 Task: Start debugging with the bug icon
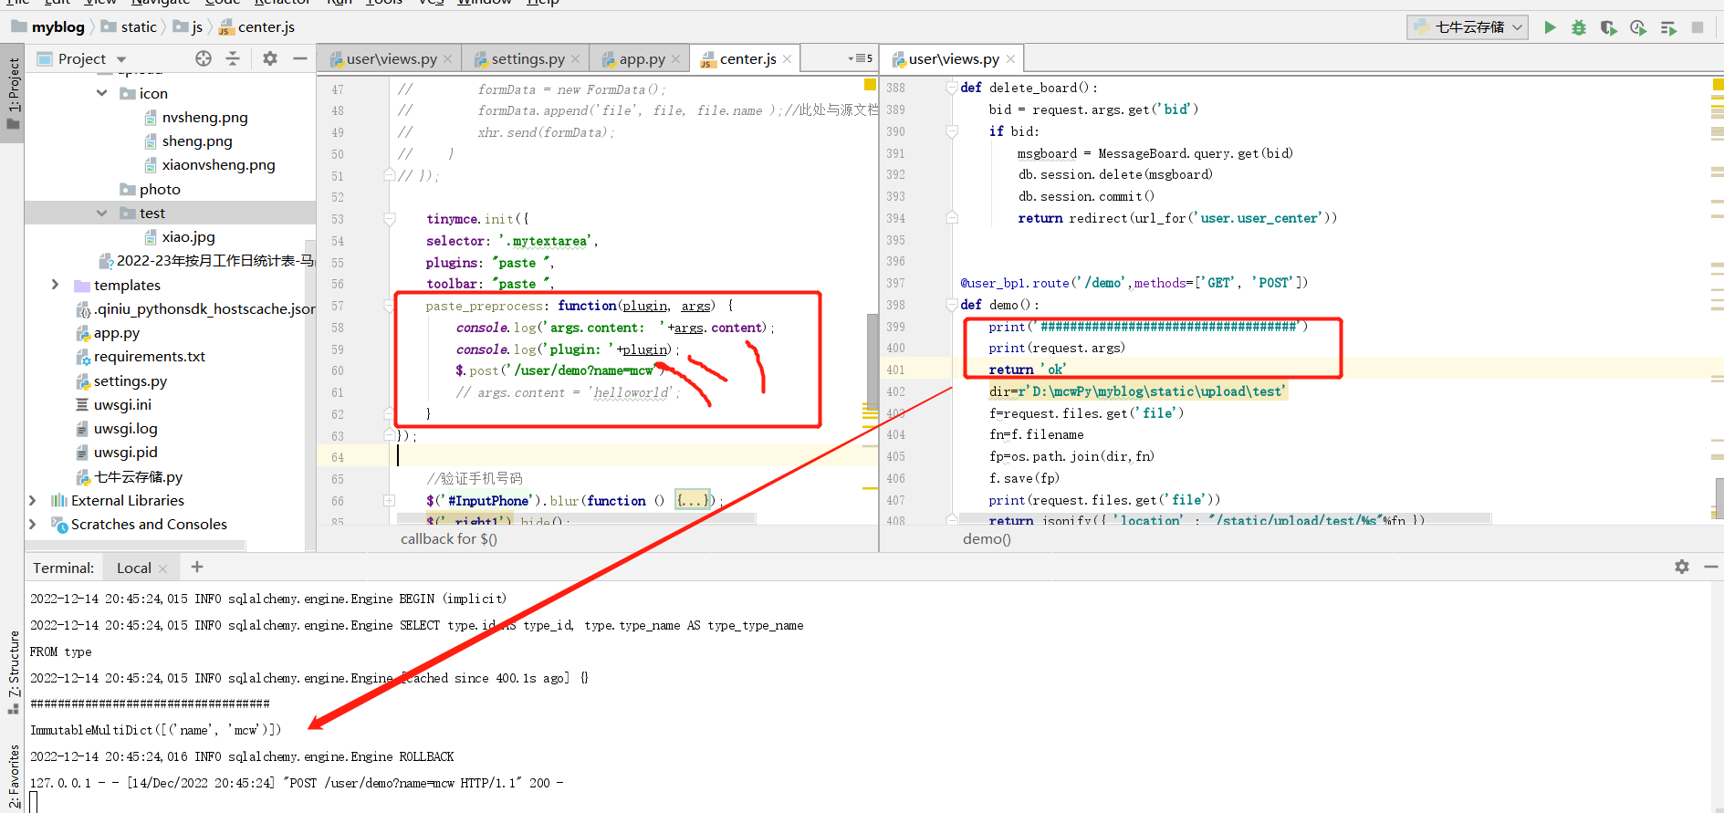[1579, 27]
